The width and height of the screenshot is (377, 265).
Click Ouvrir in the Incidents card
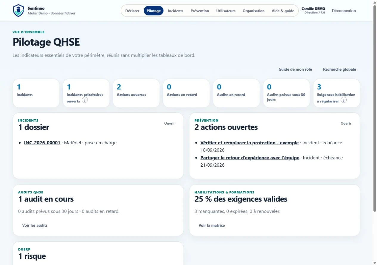170,123
